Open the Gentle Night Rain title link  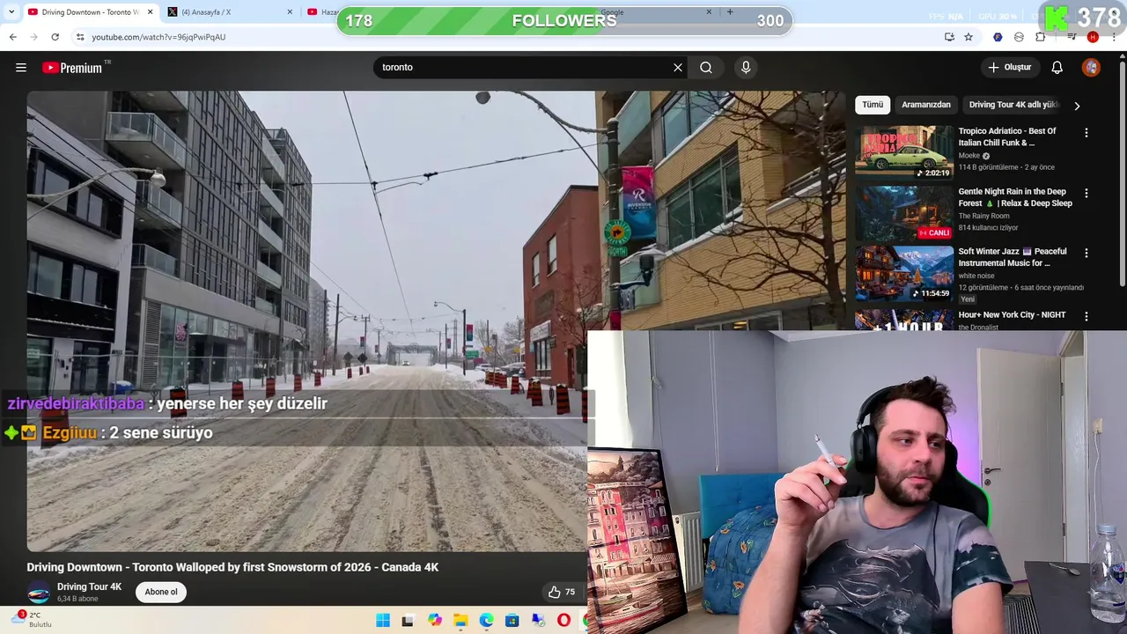click(x=1015, y=197)
